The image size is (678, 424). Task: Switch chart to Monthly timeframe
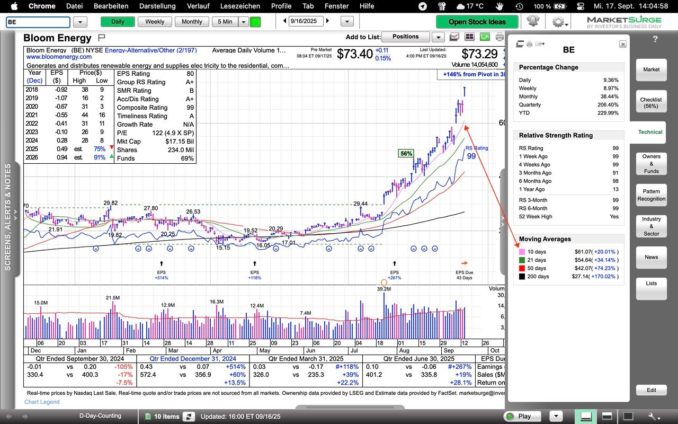pos(191,22)
